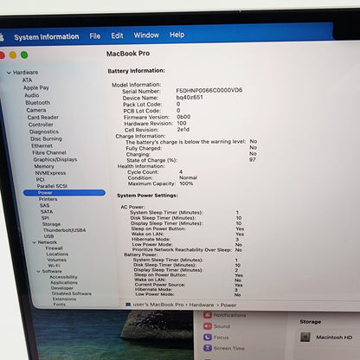Viewport: 360px width, 360px height.
Task: Open the Notifications settings icon
Action: [x=208, y=314]
